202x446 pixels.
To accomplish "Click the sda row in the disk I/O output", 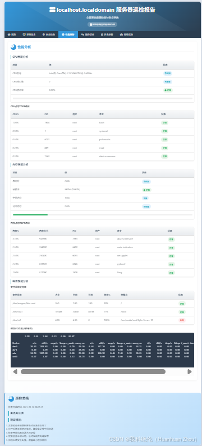I will tap(103, 353).
